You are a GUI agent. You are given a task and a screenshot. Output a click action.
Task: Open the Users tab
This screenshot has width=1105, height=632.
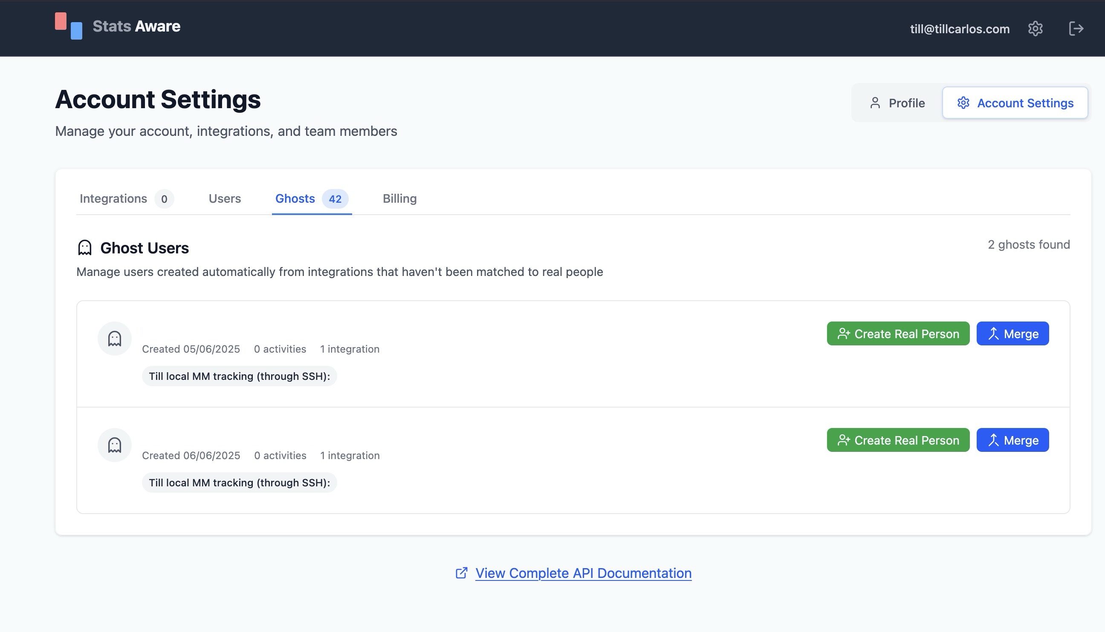pyautogui.click(x=225, y=199)
